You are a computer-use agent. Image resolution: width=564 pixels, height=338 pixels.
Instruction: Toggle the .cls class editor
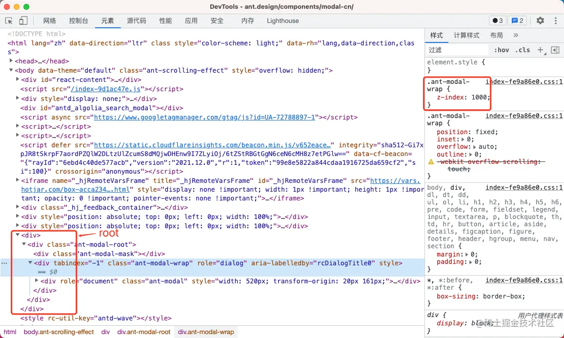tap(522, 50)
